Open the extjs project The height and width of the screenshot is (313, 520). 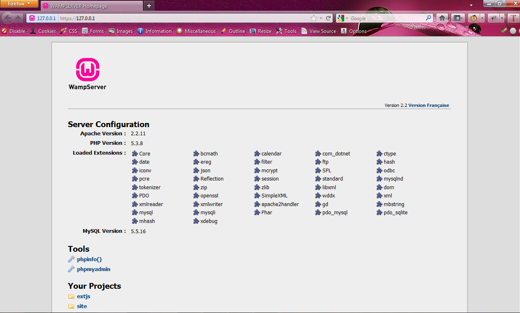(84, 296)
